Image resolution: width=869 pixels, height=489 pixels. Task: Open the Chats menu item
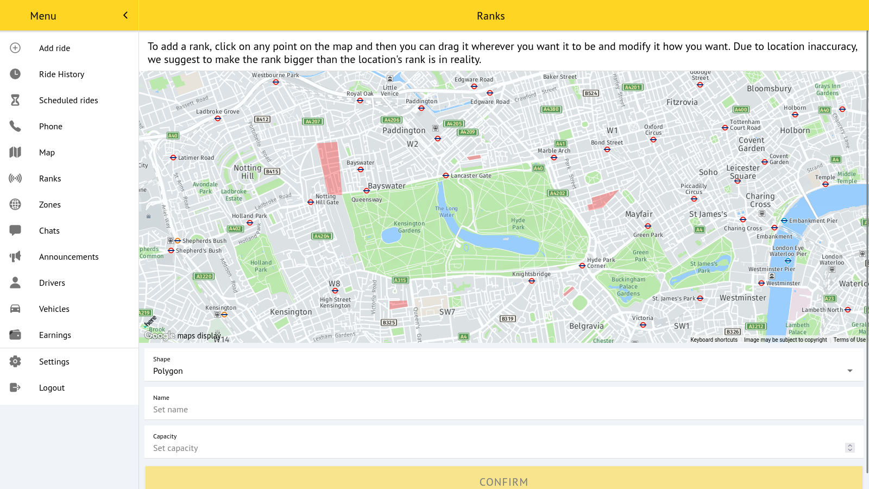[49, 230]
